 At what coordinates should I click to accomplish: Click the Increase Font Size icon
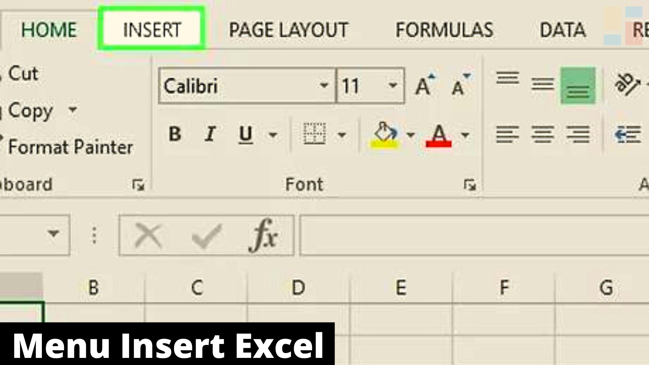tap(424, 85)
